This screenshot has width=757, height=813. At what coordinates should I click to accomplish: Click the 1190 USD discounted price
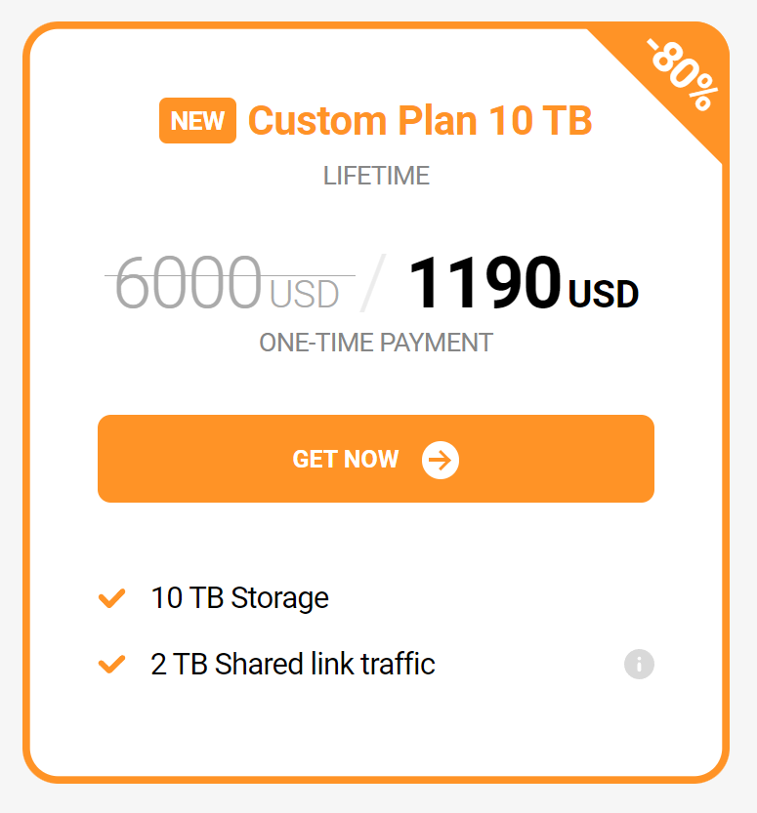(x=524, y=283)
